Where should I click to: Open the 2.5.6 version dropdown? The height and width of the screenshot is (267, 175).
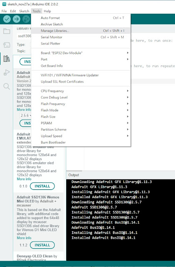point(25,116)
